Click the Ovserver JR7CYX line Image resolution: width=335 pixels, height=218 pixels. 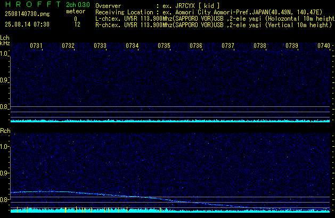[158, 6]
